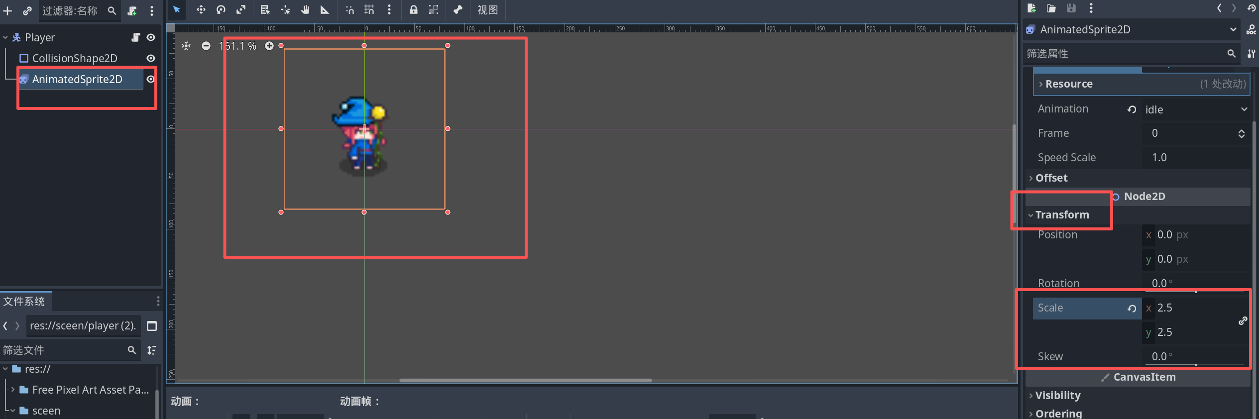This screenshot has width=1259, height=419.
Task: Activate the Ruler measure tool
Action: tap(325, 9)
